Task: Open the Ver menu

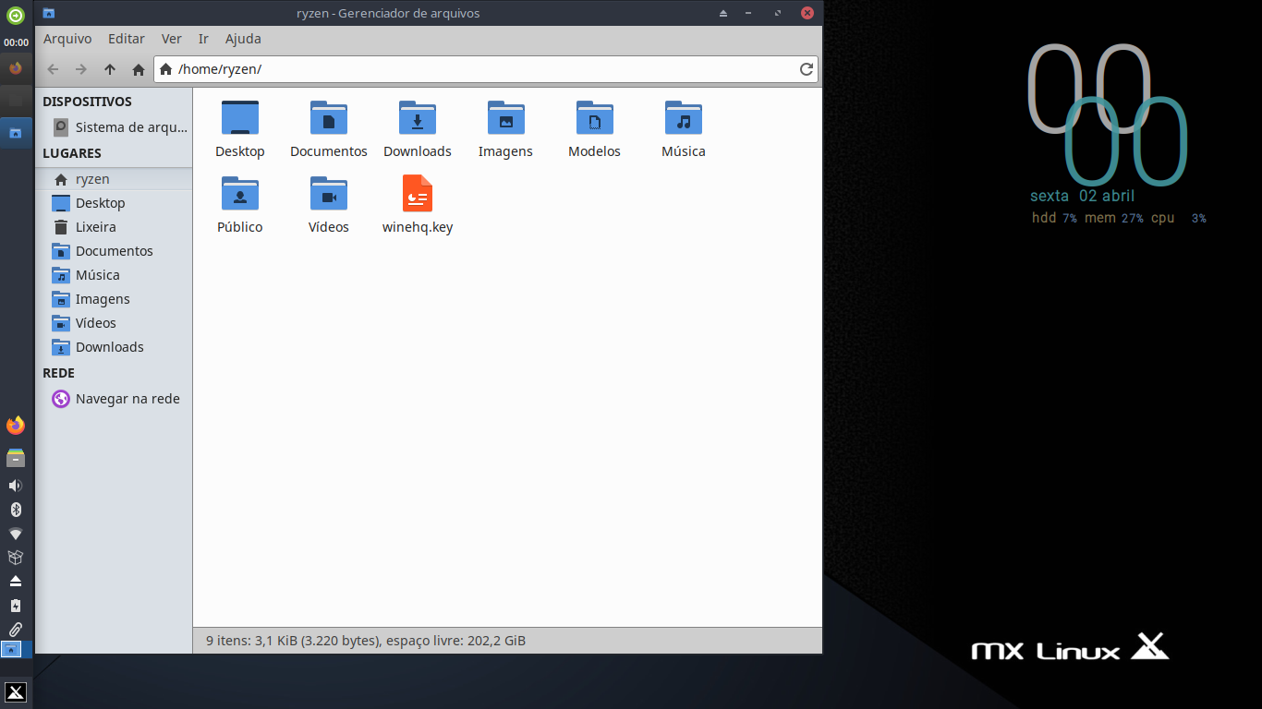Action: point(172,39)
